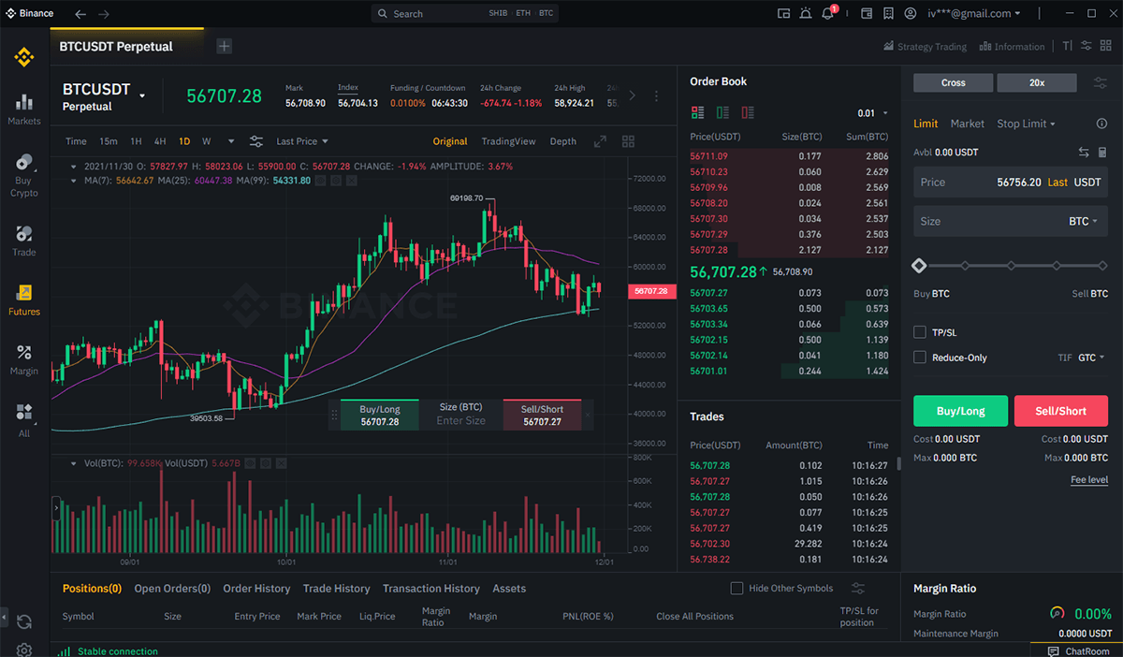Open the account email dropdown
1123x657 pixels.
[x=973, y=13]
